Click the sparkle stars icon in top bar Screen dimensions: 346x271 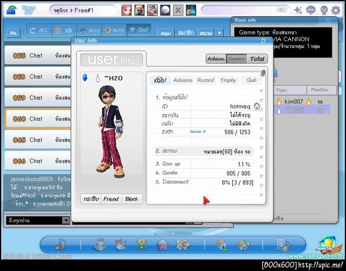pyautogui.click(x=298, y=10)
